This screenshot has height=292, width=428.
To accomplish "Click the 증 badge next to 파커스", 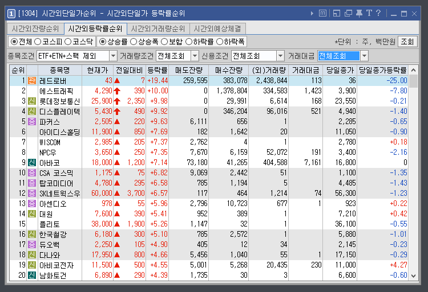I will [32, 122].
